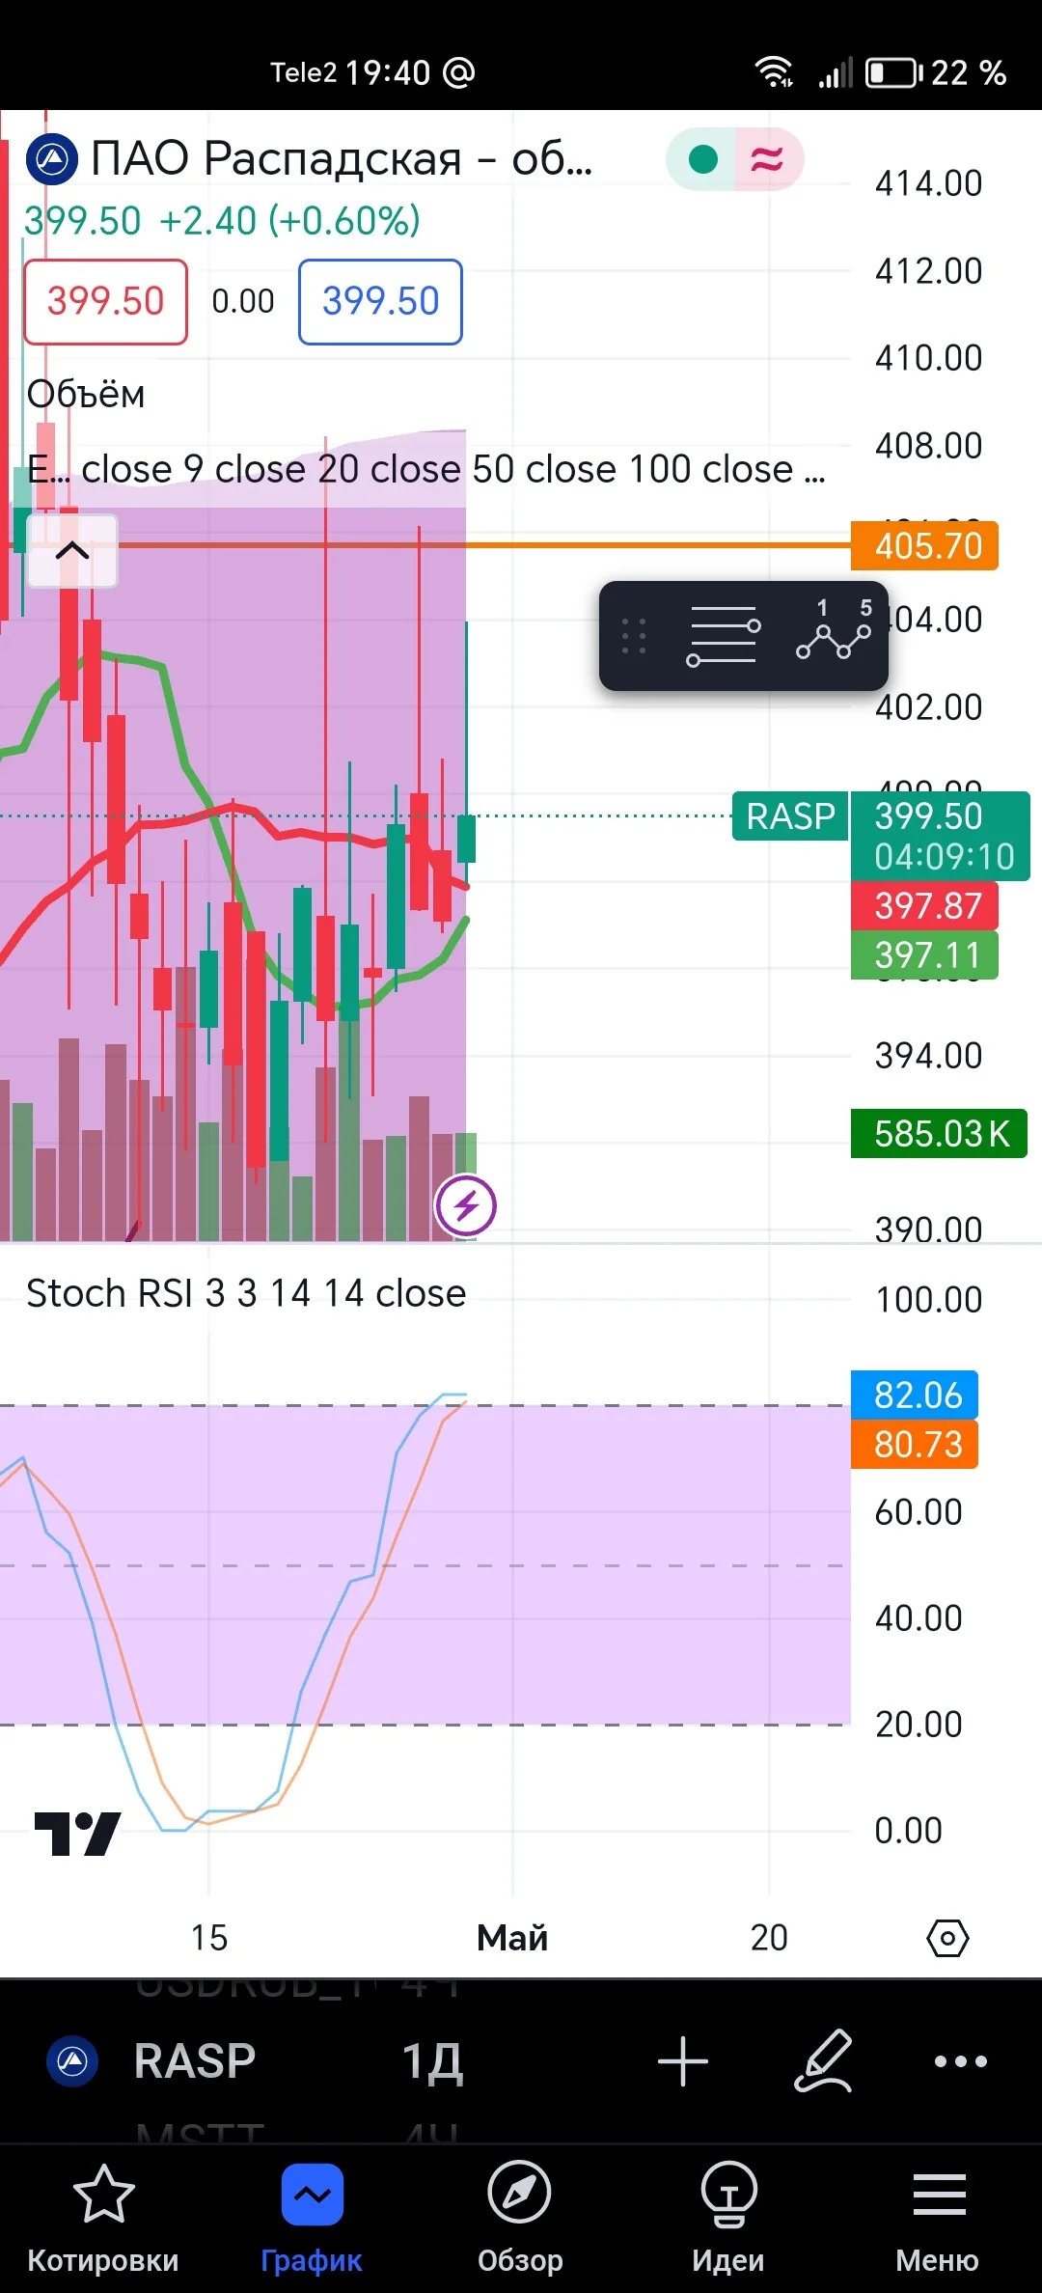The width and height of the screenshot is (1042, 2293).
Task: Tap the EMA close 9 close 20 legend
Action: pyautogui.click(x=425, y=469)
